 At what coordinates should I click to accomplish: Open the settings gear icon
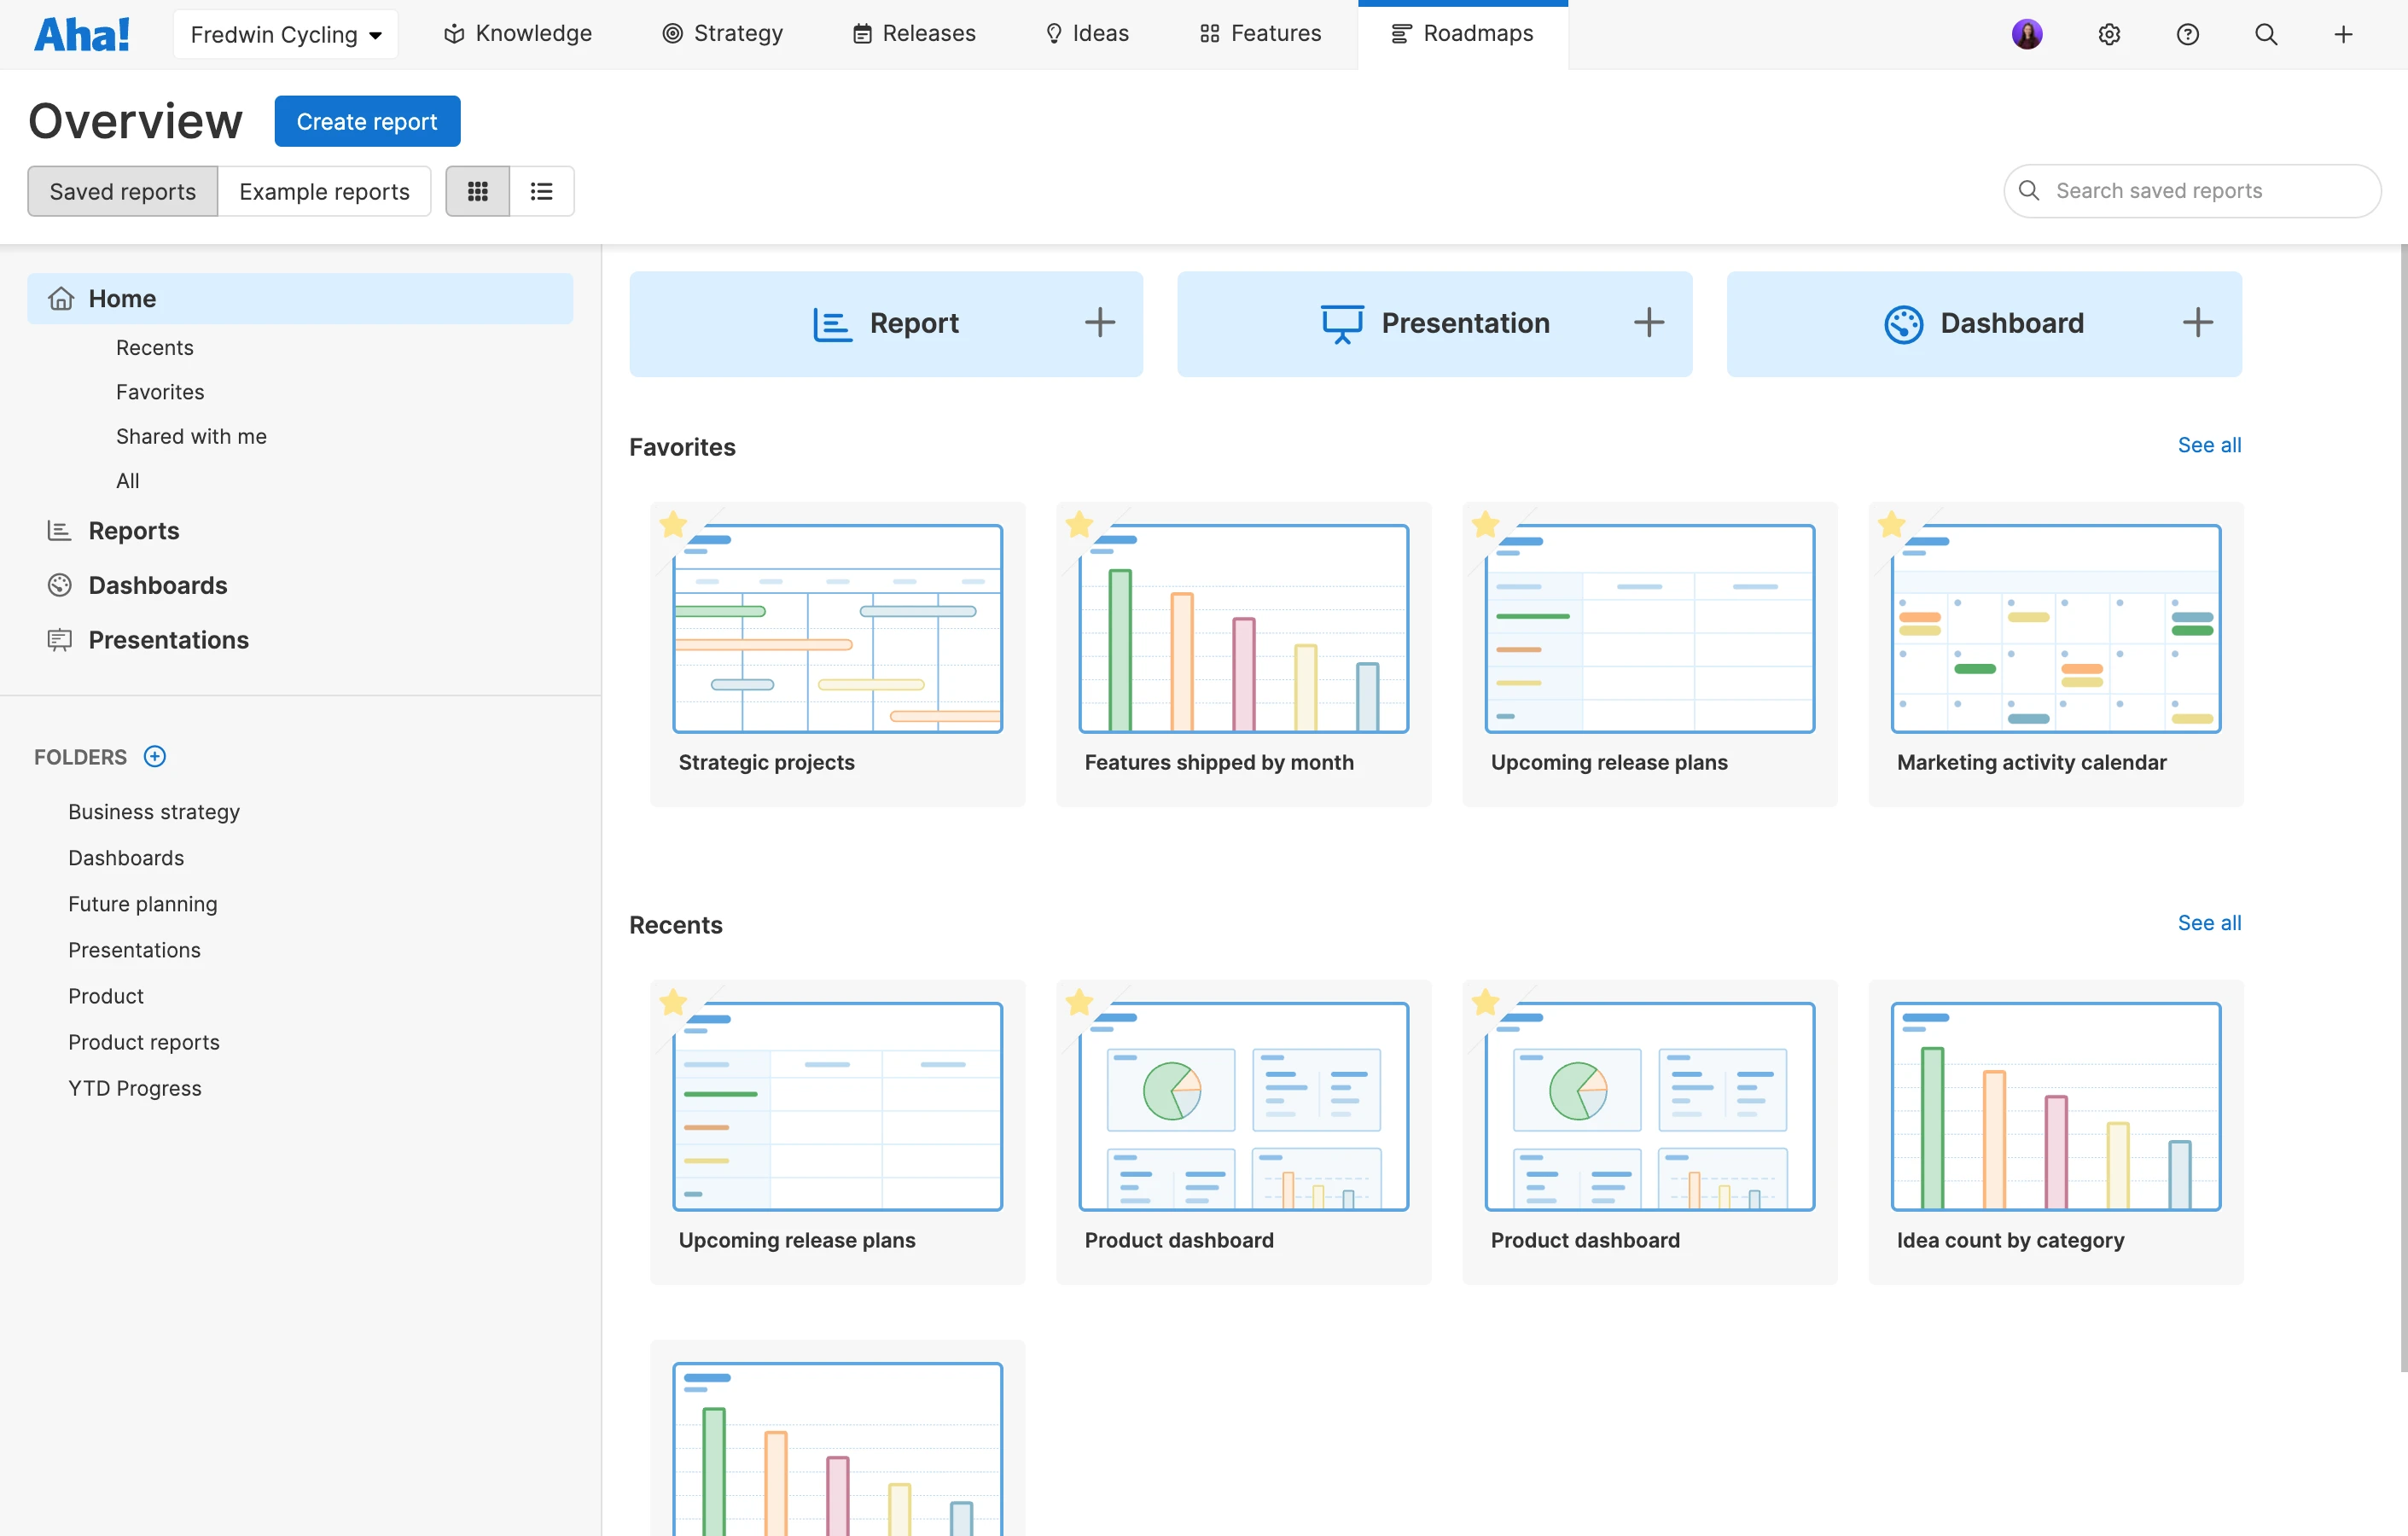click(x=2109, y=33)
